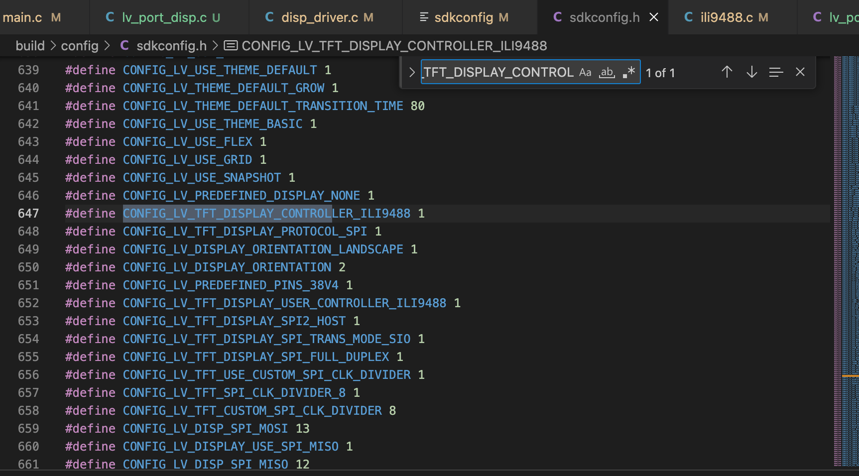
Task: Click the '1 of 1' match counter
Action: tap(660, 73)
